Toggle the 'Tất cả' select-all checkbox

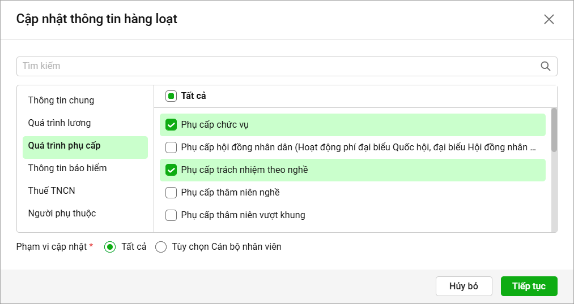pyautogui.click(x=171, y=96)
